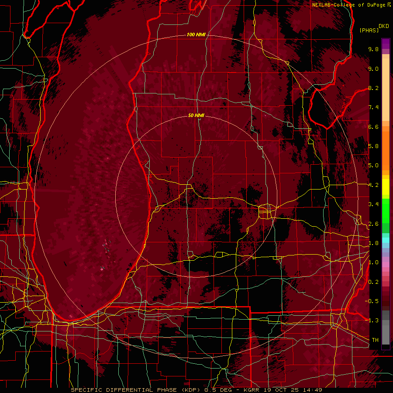Click the 9.0 scale value
Image resolution: width=393 pixels, height=393 pixels.
coord(373,69)
